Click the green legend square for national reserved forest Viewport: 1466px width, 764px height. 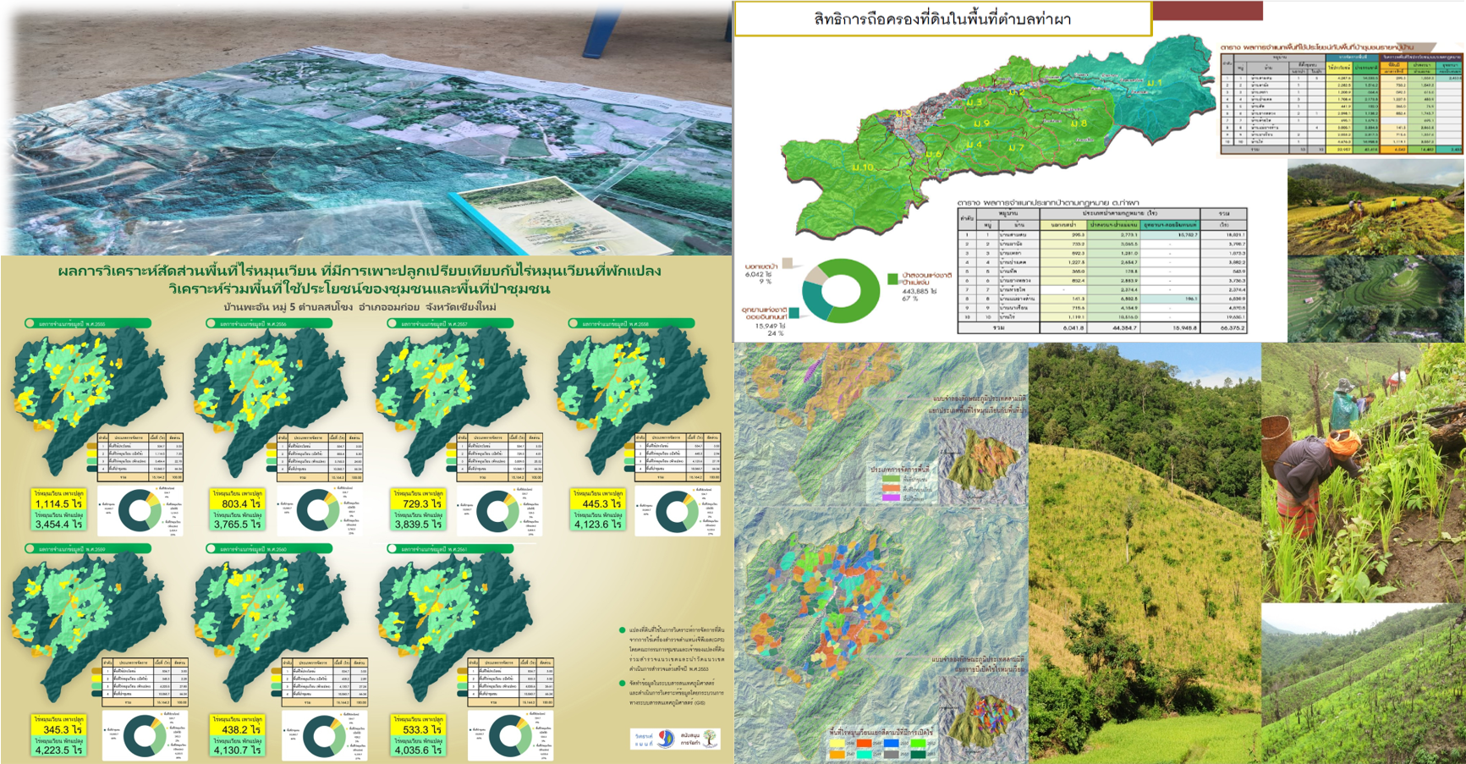point(893,279)
